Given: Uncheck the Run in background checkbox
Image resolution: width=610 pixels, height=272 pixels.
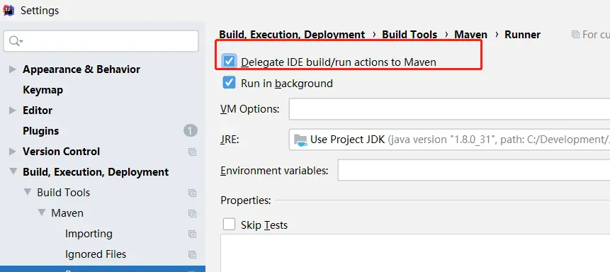Looking at the screenshot, I should 229,82.
